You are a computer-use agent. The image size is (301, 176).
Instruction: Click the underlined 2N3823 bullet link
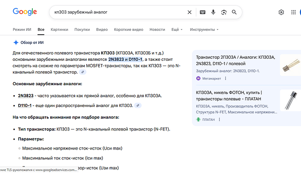click(25, 96)
